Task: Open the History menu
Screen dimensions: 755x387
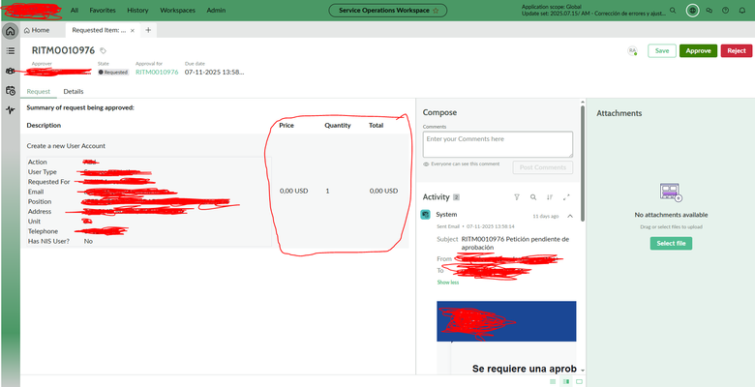Action: click(137, 10)
